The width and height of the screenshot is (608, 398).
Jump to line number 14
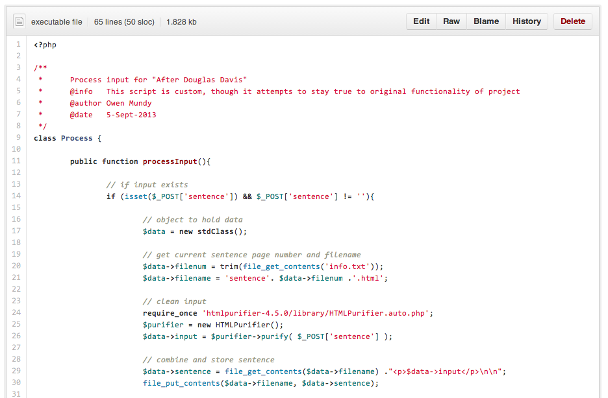(x=16, y=196)
